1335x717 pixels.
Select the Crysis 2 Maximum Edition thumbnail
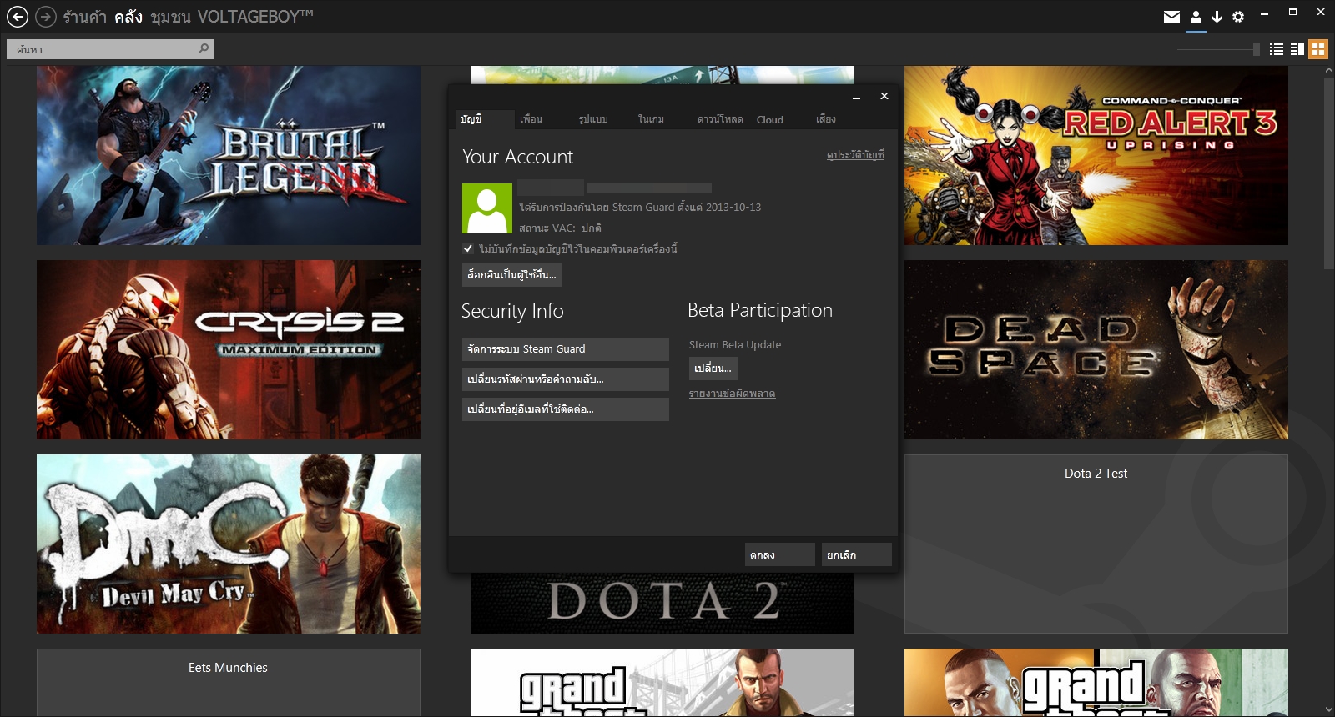click(229, 349)
